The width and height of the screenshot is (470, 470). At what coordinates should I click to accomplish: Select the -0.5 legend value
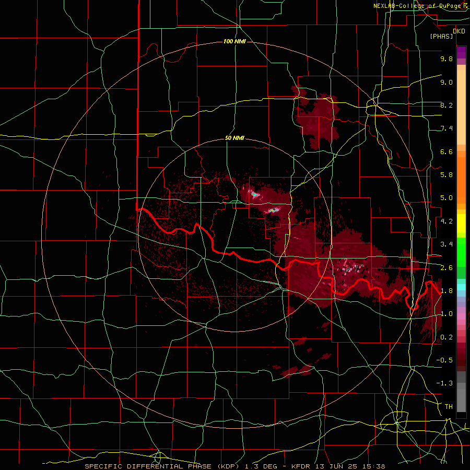(x=444, y=360)
